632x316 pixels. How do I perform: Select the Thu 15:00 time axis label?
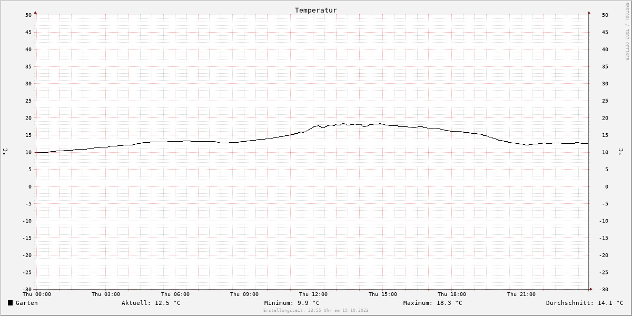click(x=383, y=294)
